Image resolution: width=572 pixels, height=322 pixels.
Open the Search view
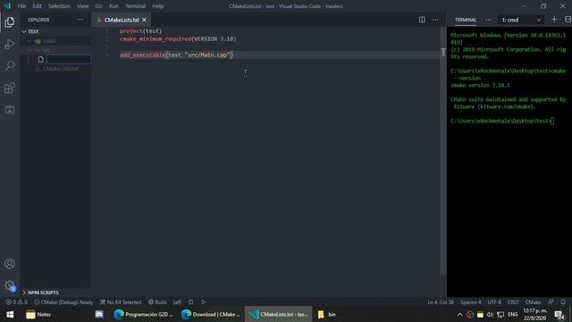click(10, 65)
